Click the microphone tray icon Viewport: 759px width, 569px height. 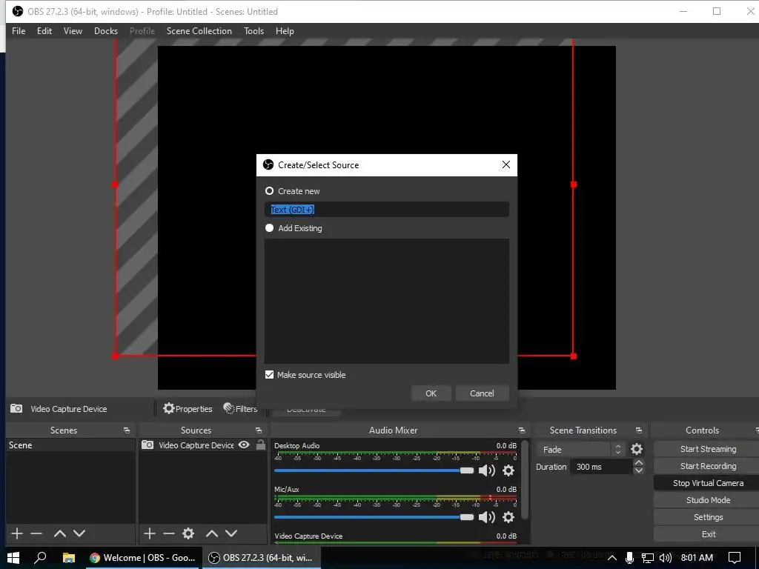[629, 558]
